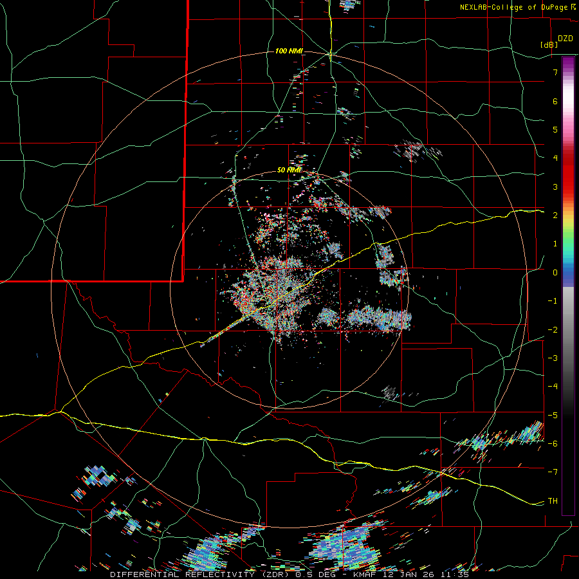
Task: Click the 6 value on the color scale
Action: point(555,101)
